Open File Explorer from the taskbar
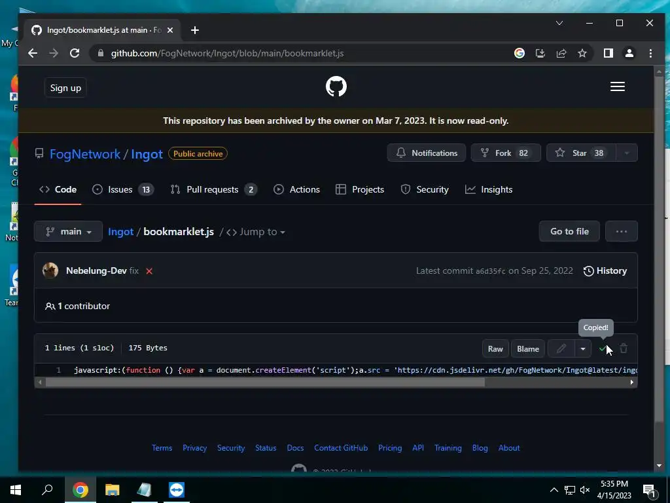 pyautogui.click(x=113, y=490)
